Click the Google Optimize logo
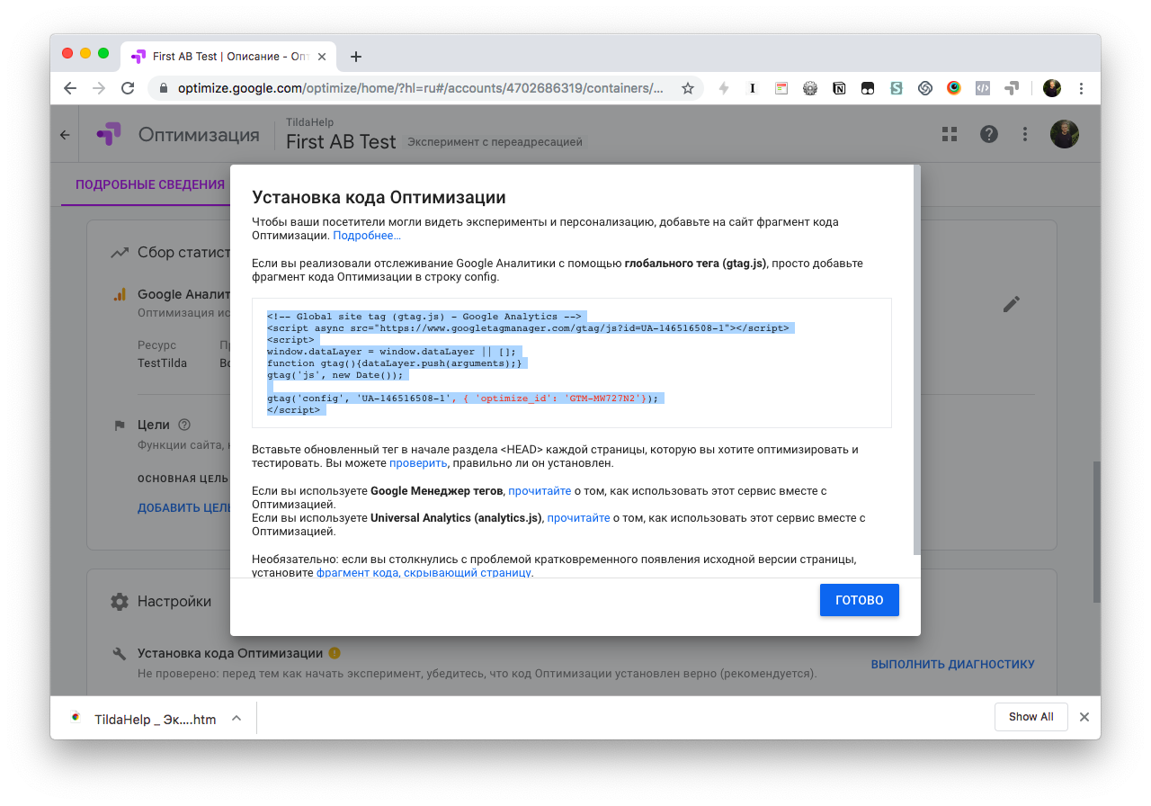Image resolution: width=1151 pixels, height=806 pixels. pyautogui.click(x=108, y=135)
